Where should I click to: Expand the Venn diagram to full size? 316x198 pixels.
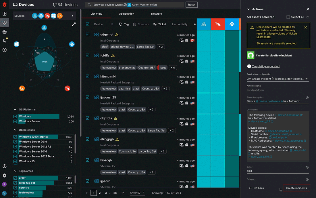(74, 24)
